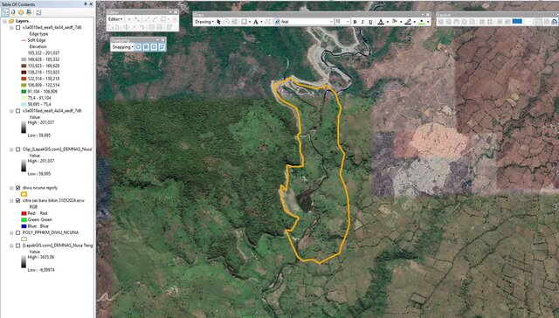Select 'citra sas baru bikin 31052024.ecw' layer

click(53, 201)
